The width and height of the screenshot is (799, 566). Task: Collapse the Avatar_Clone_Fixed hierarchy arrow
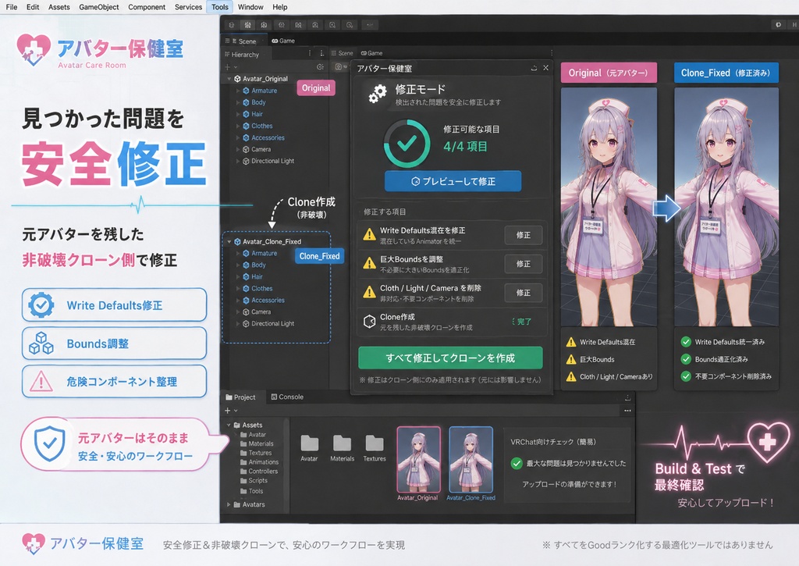(230, 242)
